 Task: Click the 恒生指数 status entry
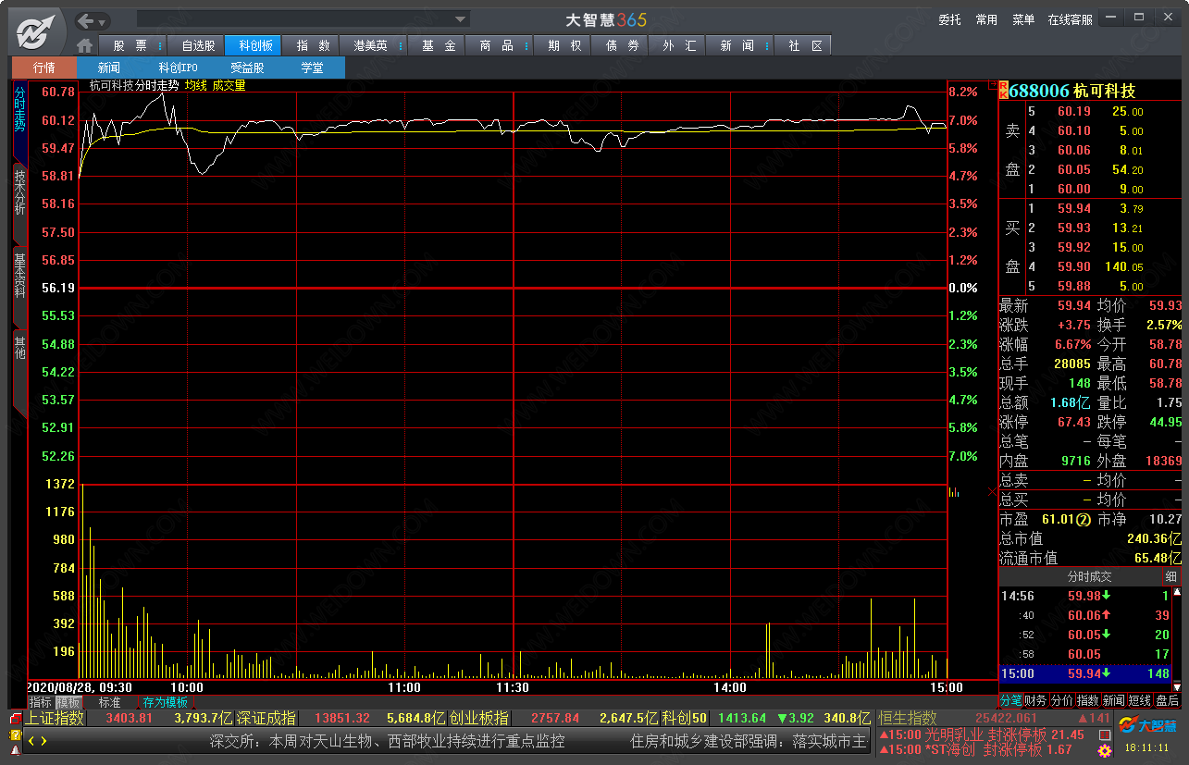908,718
